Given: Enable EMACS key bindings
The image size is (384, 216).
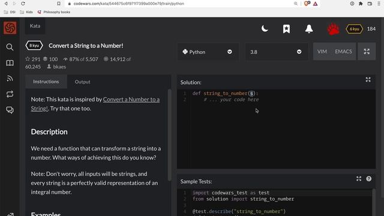Looking at the screenshot, I should click(x=343, y=52).
